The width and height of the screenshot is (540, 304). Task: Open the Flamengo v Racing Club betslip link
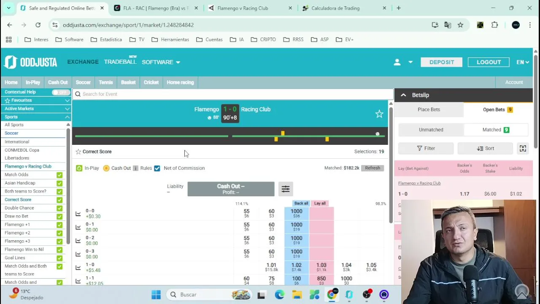click(x=419, y=183)
